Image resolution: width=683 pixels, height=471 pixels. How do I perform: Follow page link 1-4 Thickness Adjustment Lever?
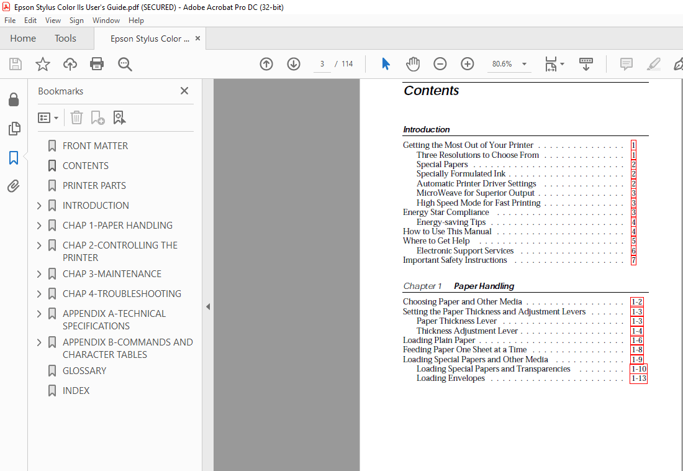pyautogui.click(x=637, y=331)
